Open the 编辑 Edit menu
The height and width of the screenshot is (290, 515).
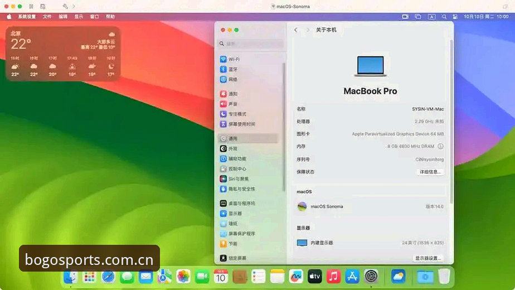(63, 16)
